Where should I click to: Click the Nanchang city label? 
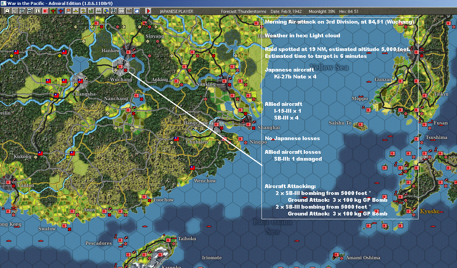(116, 98)
